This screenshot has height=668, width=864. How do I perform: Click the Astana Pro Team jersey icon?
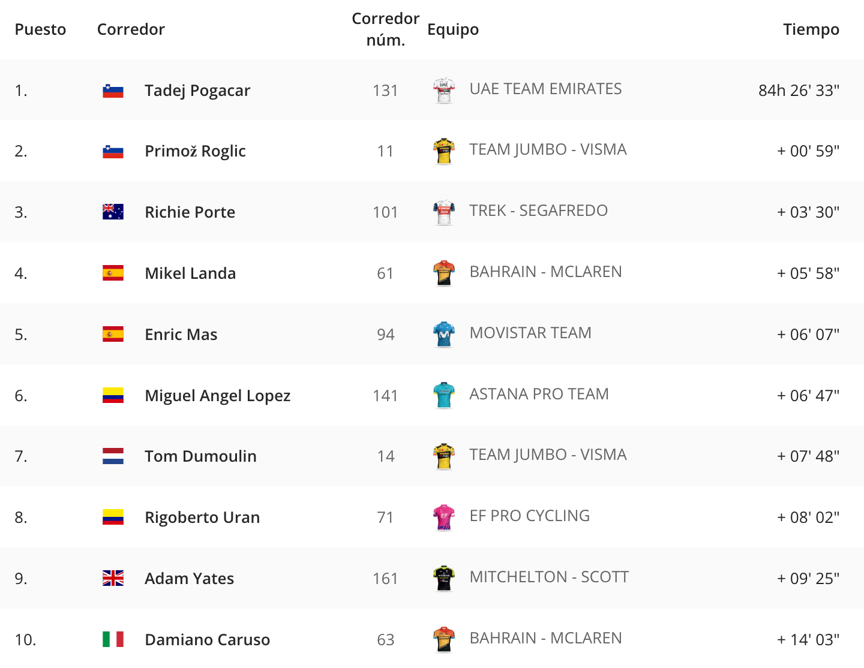point(444,395)
